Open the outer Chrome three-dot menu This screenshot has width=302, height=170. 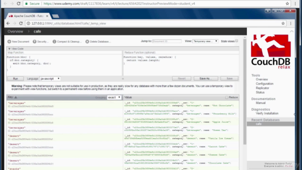[x=295, y=3]
